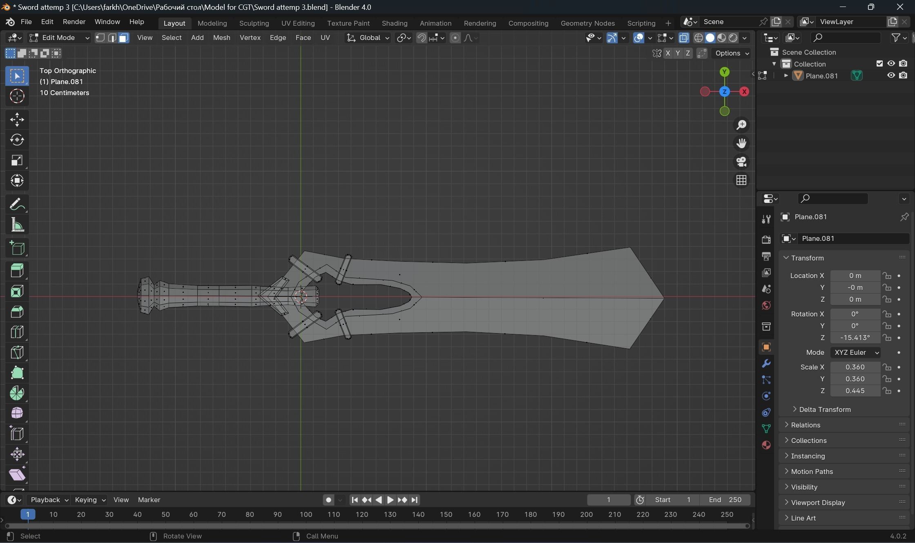This screenshot has height=543, width=915.
Task: Select the Shear tool
Action: point(17,474)
